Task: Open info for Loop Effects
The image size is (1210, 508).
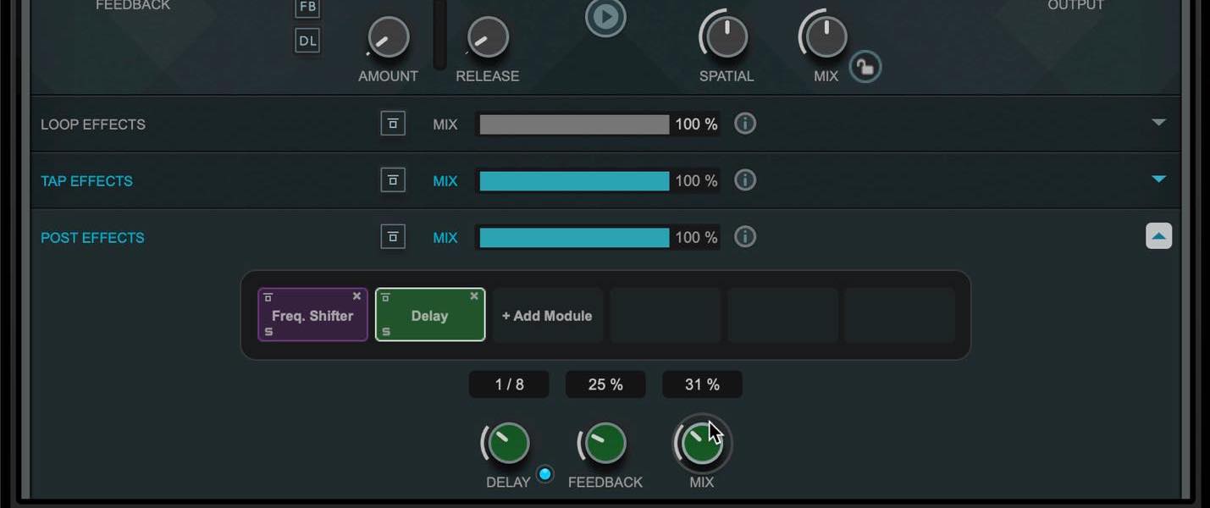Action: (744, 124)
